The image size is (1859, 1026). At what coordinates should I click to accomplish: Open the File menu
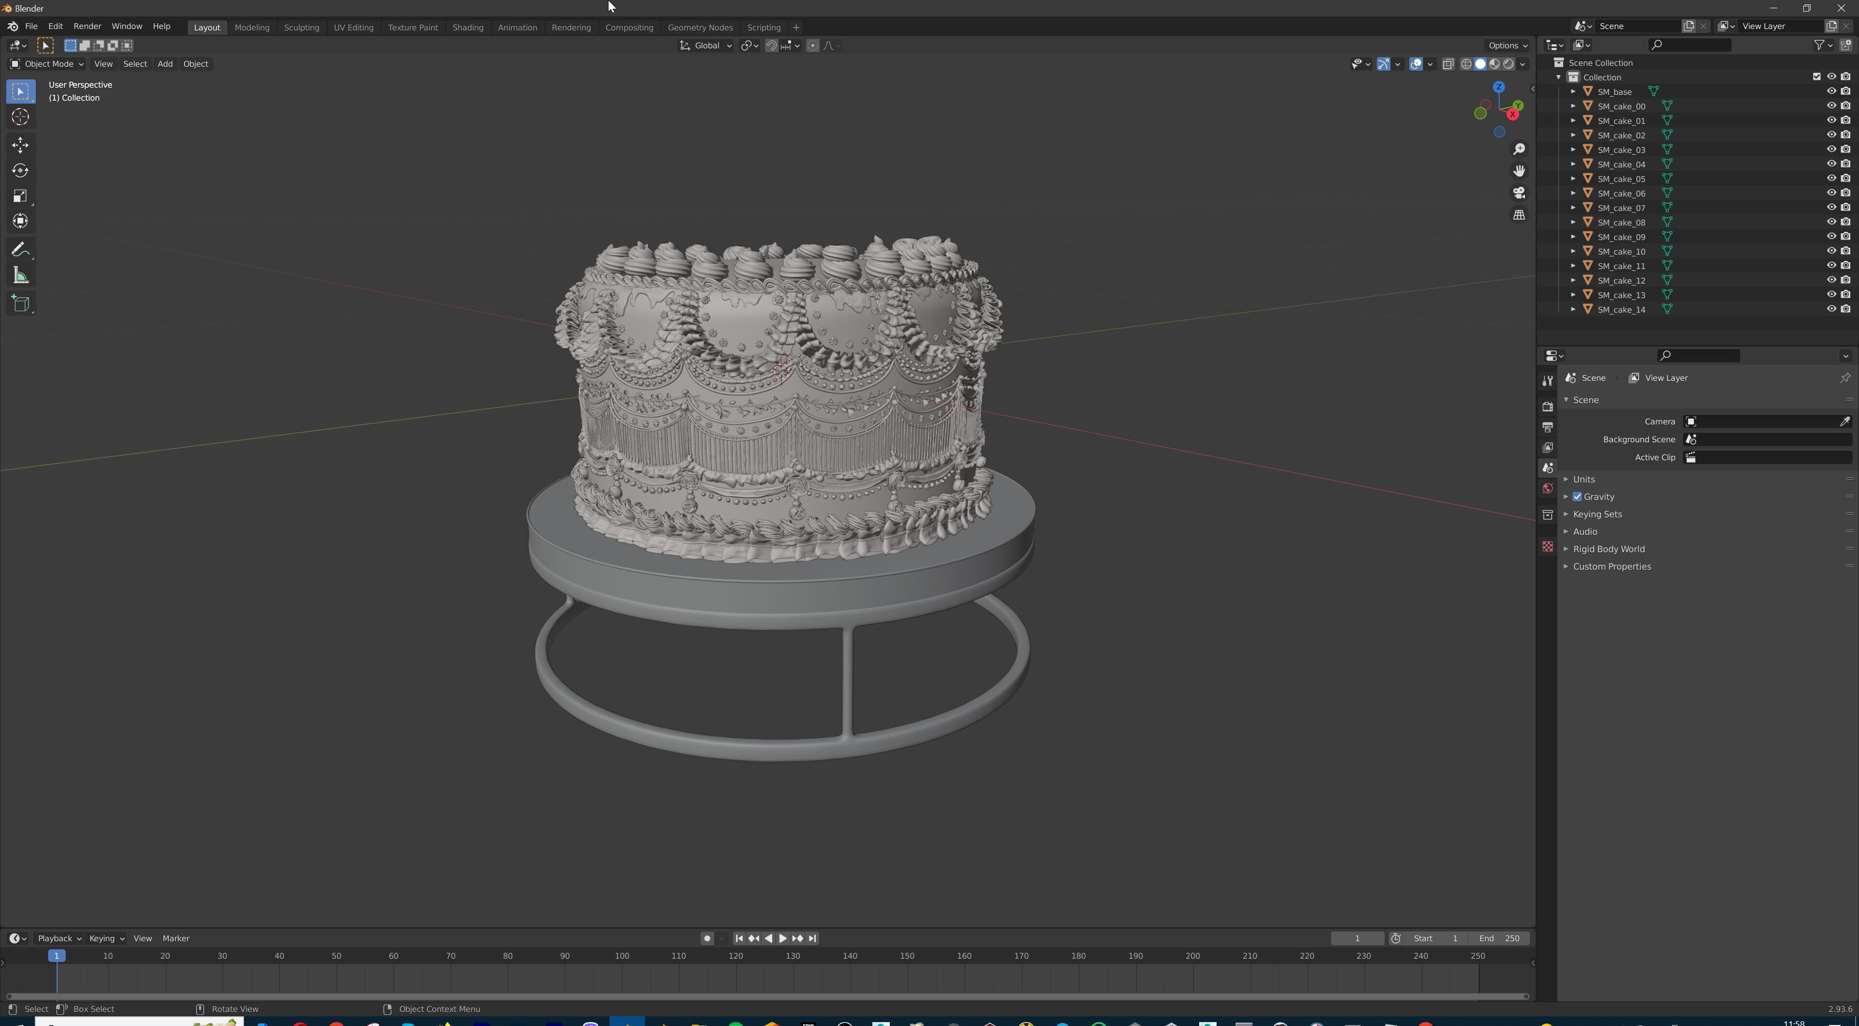pos(31,26)
